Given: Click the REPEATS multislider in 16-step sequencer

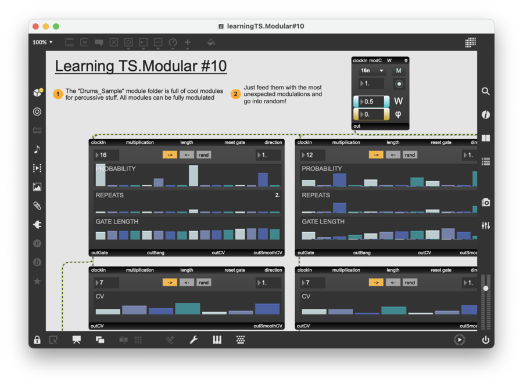Looking at the screenshot, I should (188, 203).
